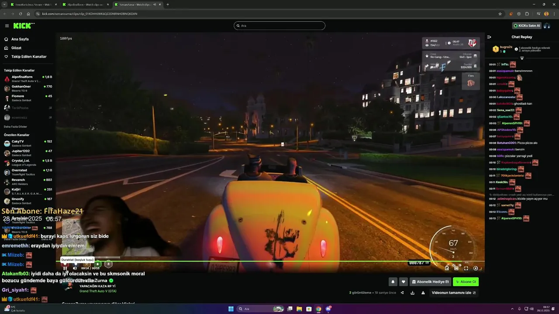Open Chrome extensions puzzle icon
Viewport: 559px width, 314px height.
pos(527,14)
